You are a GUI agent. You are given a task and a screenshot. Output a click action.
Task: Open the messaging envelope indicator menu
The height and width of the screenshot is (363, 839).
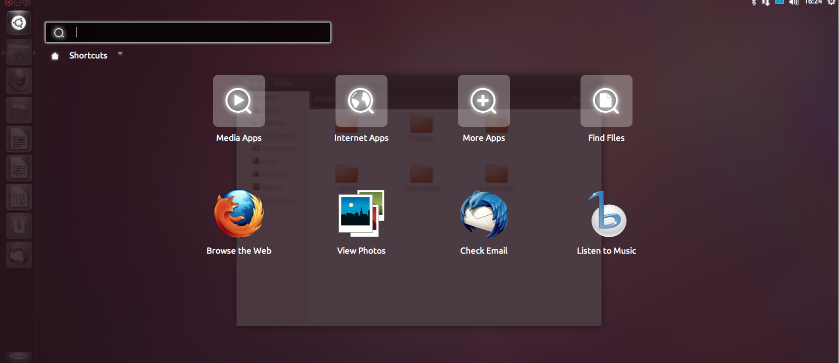tap(779, 2)
